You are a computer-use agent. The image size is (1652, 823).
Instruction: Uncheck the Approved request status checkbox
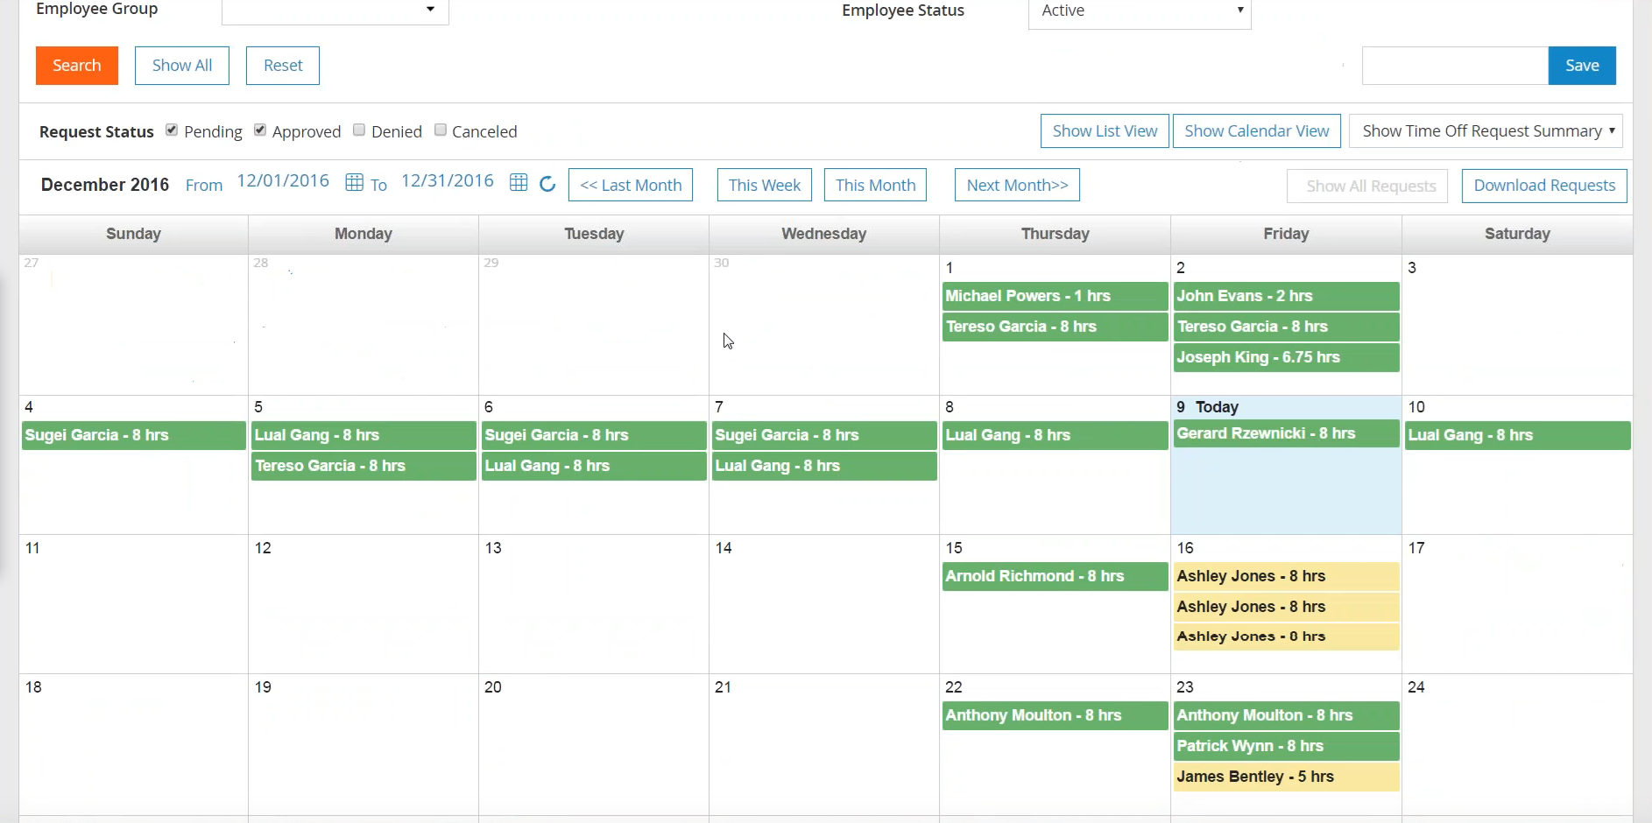click(x=260, y=130)
